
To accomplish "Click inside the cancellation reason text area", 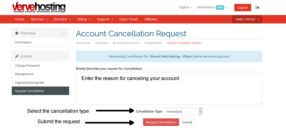I will (169, 88).
